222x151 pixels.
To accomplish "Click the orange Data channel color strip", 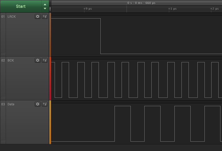I will (x=50, y=122).
